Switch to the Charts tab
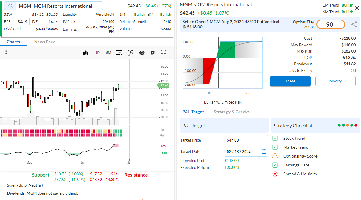 [x=13, y=42]
